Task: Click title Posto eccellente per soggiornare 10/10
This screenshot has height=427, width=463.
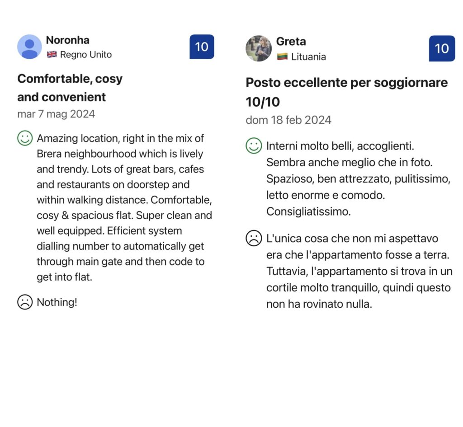Action: click(347, 92)
